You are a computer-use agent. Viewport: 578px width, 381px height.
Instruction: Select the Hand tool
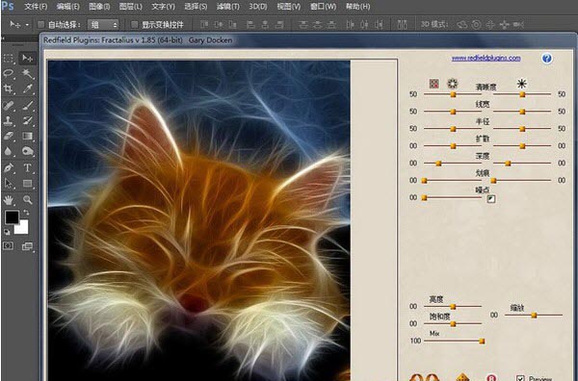[8, 200]
